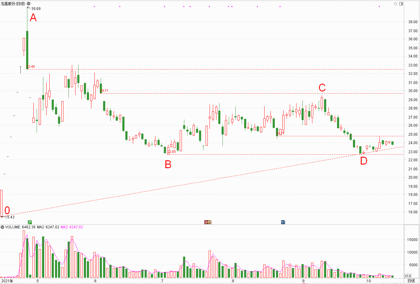
Task: Click the green 跌 event marker
Action: click(30, 222)
